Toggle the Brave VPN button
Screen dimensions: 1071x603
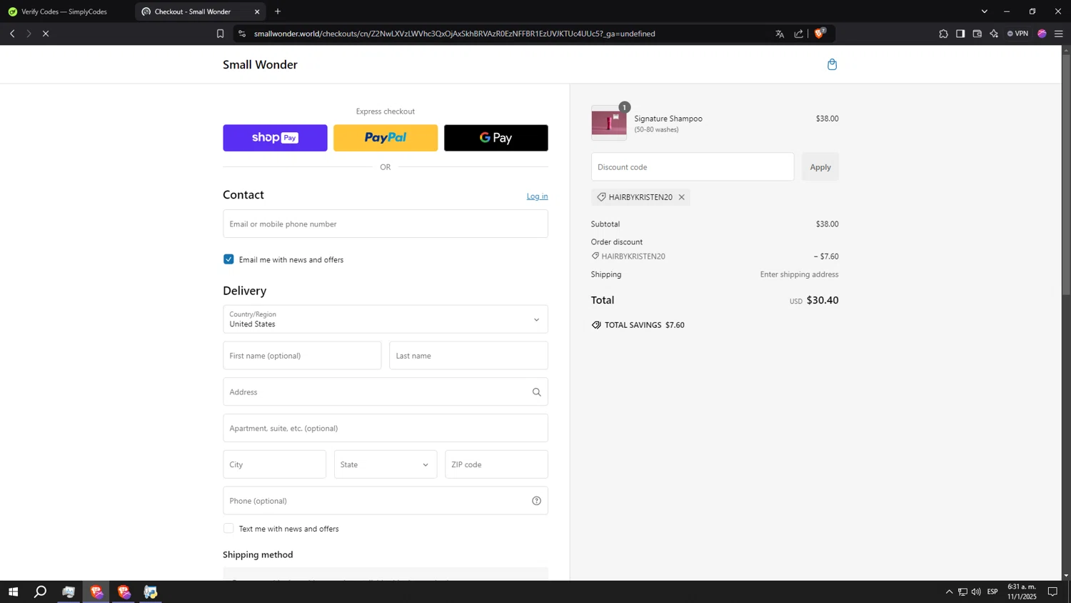tap(1017, 34)
